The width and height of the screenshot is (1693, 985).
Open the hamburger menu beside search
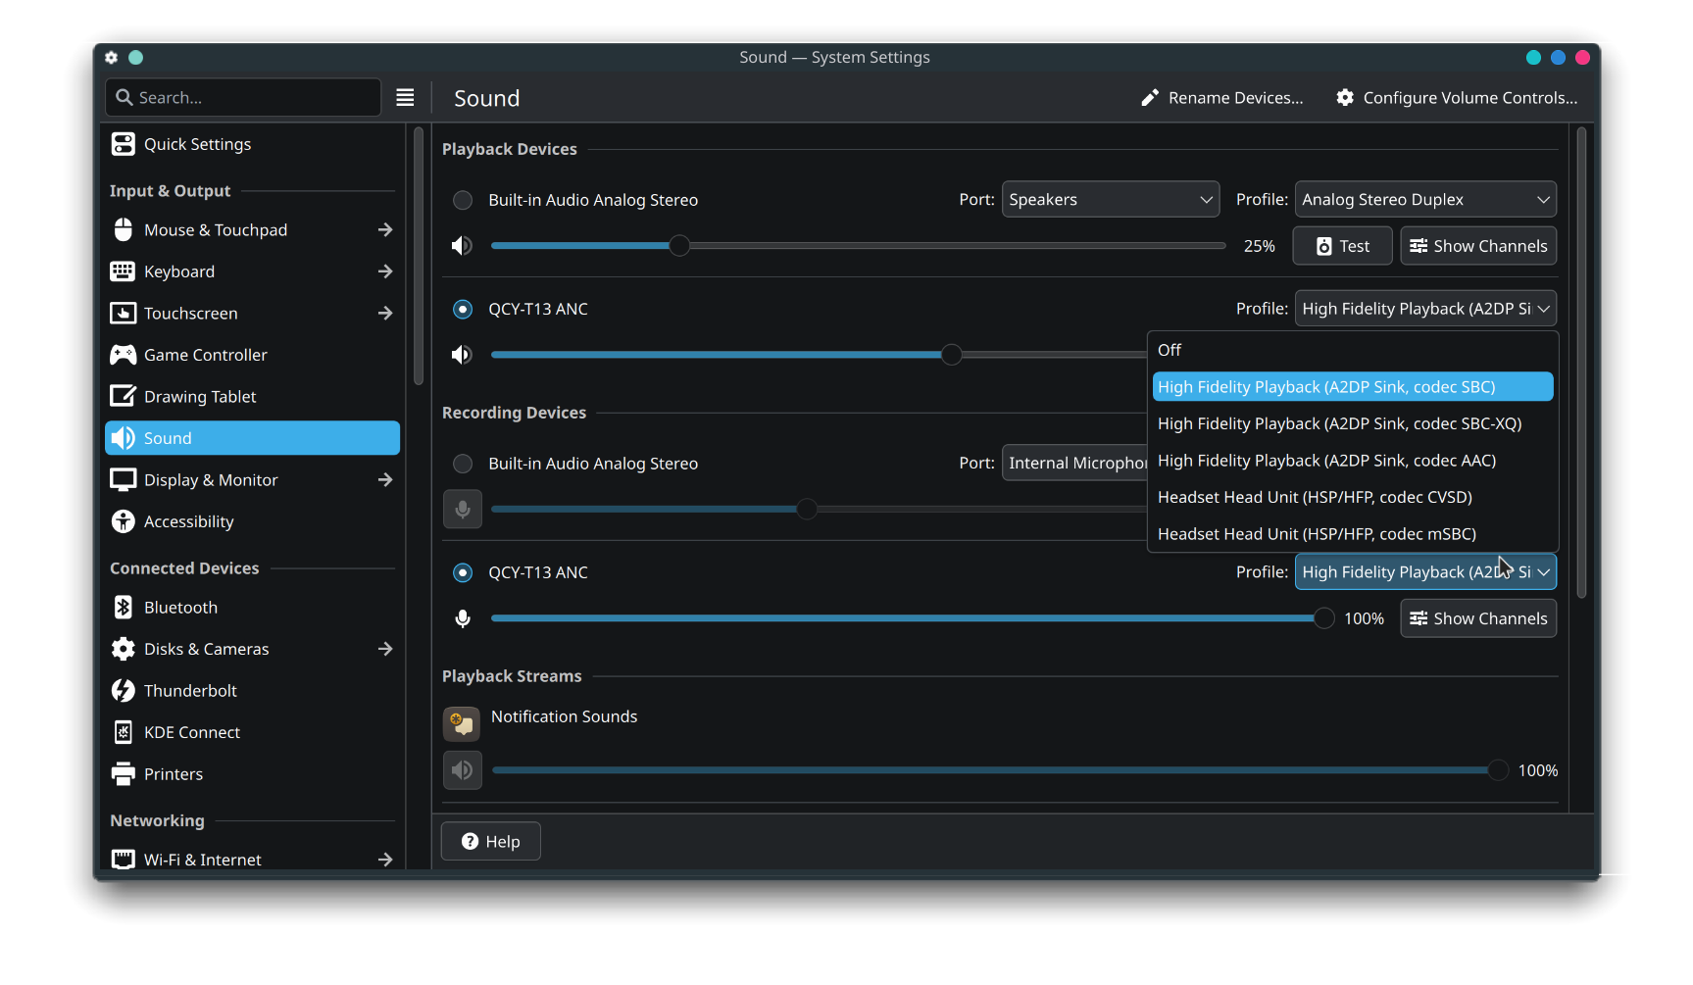pyautogui.click(x=405, y=98)
